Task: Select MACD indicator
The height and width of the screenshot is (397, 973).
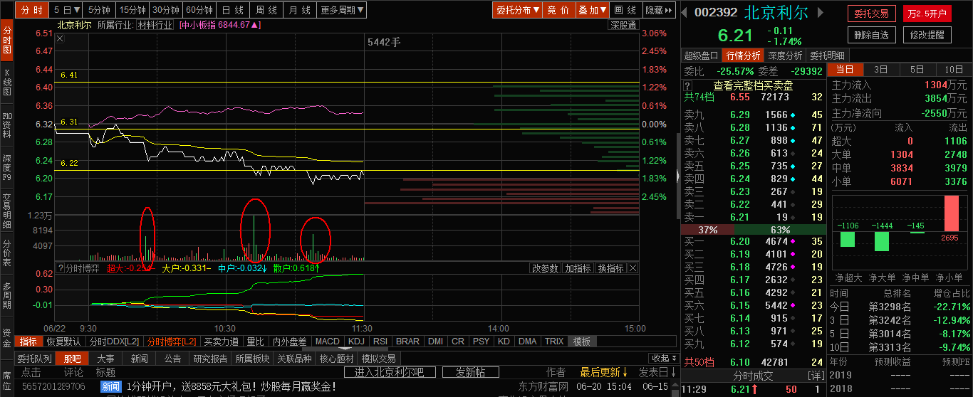Action: 327,342
